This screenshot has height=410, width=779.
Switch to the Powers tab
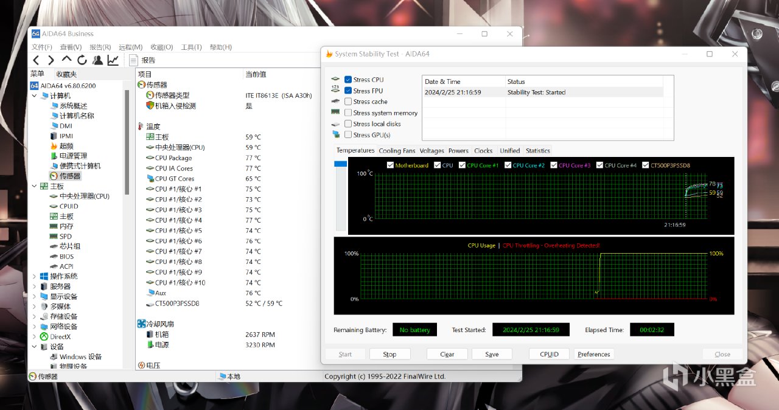tap(458, 150)
